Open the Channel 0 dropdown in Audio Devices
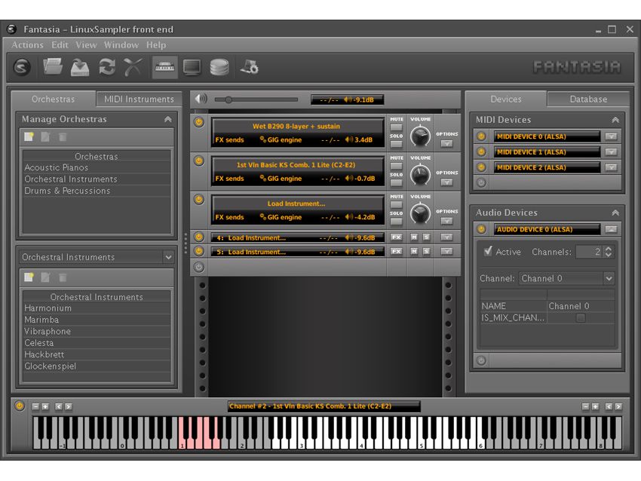This screenshot has width=641, height=481. coord(566,278)
